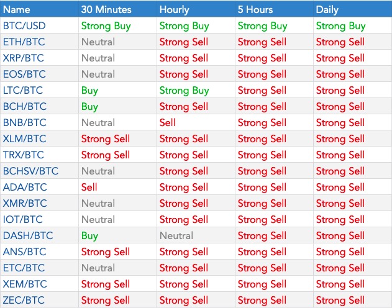Click the BTC/USD pair link
Image resolution: width=392 pixels, height=308 pixels.
coord(25,26)
